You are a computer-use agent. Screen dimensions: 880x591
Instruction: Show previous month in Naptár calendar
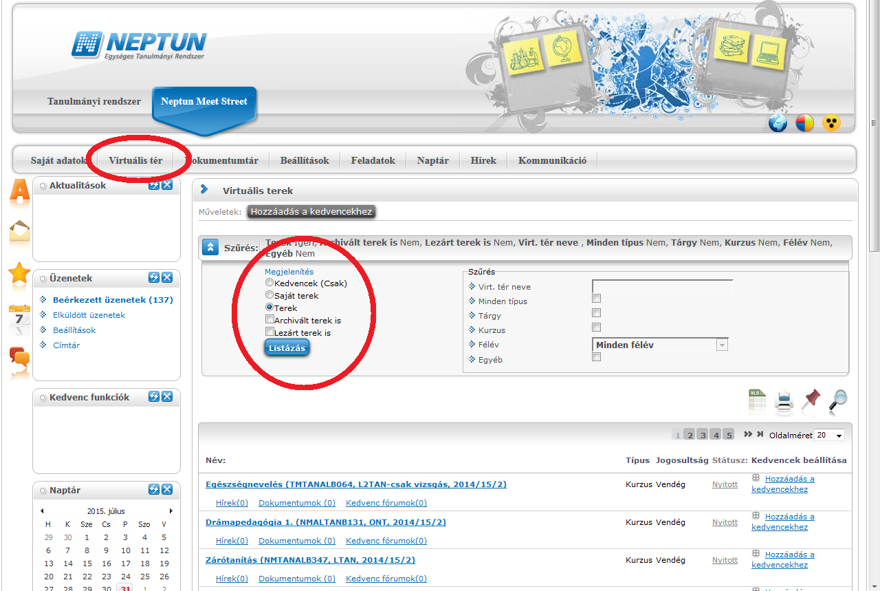coord(42,511)
